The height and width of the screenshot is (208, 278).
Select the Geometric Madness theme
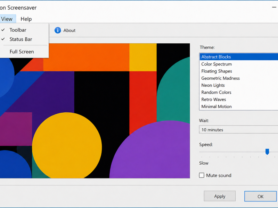pyautogui.click(x=239, y=78)
